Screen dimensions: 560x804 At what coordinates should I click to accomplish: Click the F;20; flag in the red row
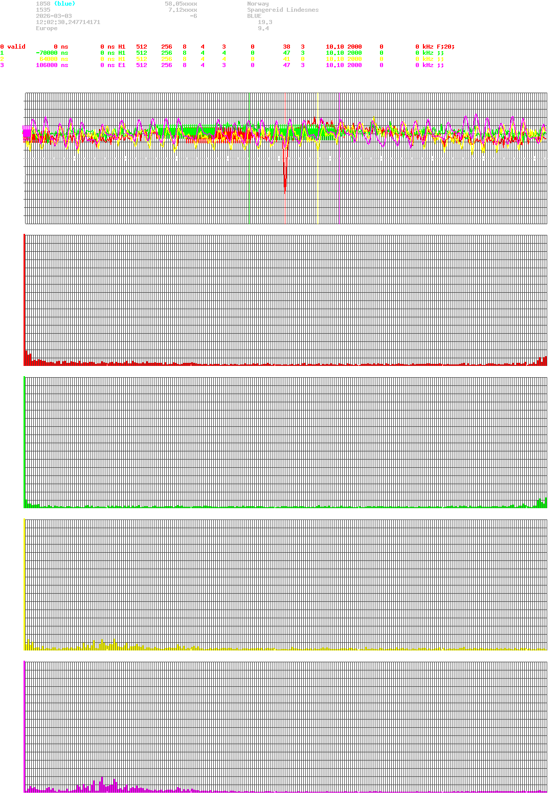point(445,47)
